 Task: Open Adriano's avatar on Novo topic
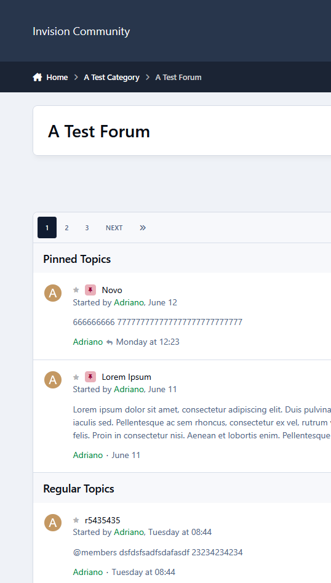[x=53, y=293]
